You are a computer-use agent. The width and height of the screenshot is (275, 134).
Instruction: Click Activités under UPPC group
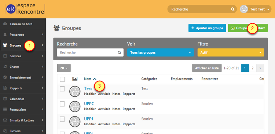coord(104,109)
